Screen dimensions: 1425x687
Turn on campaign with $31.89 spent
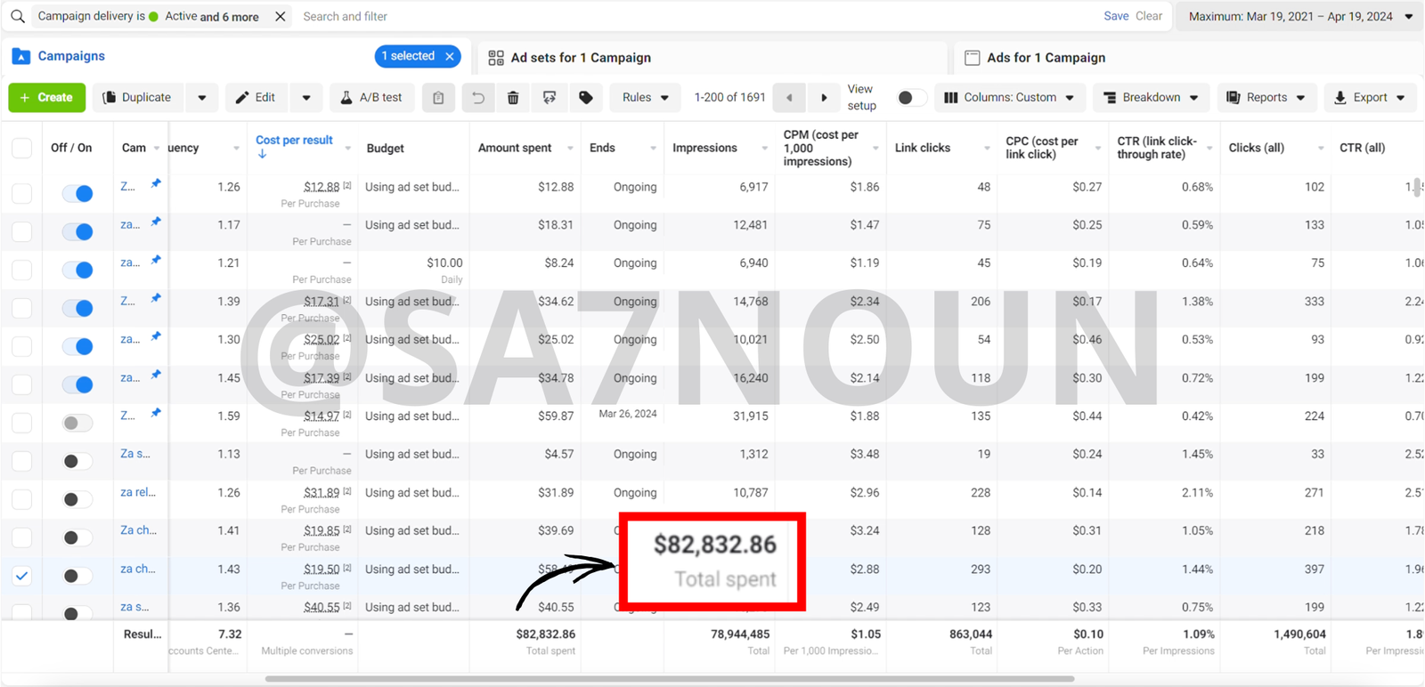tap(77, 499)
